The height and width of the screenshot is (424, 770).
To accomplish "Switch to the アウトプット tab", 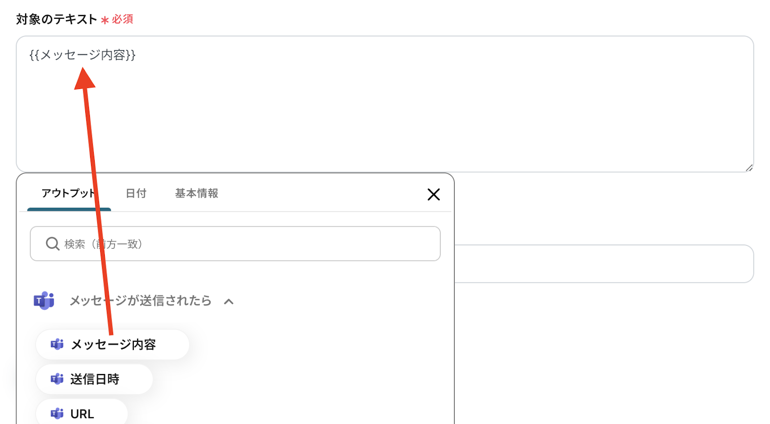I will [69, 193].
